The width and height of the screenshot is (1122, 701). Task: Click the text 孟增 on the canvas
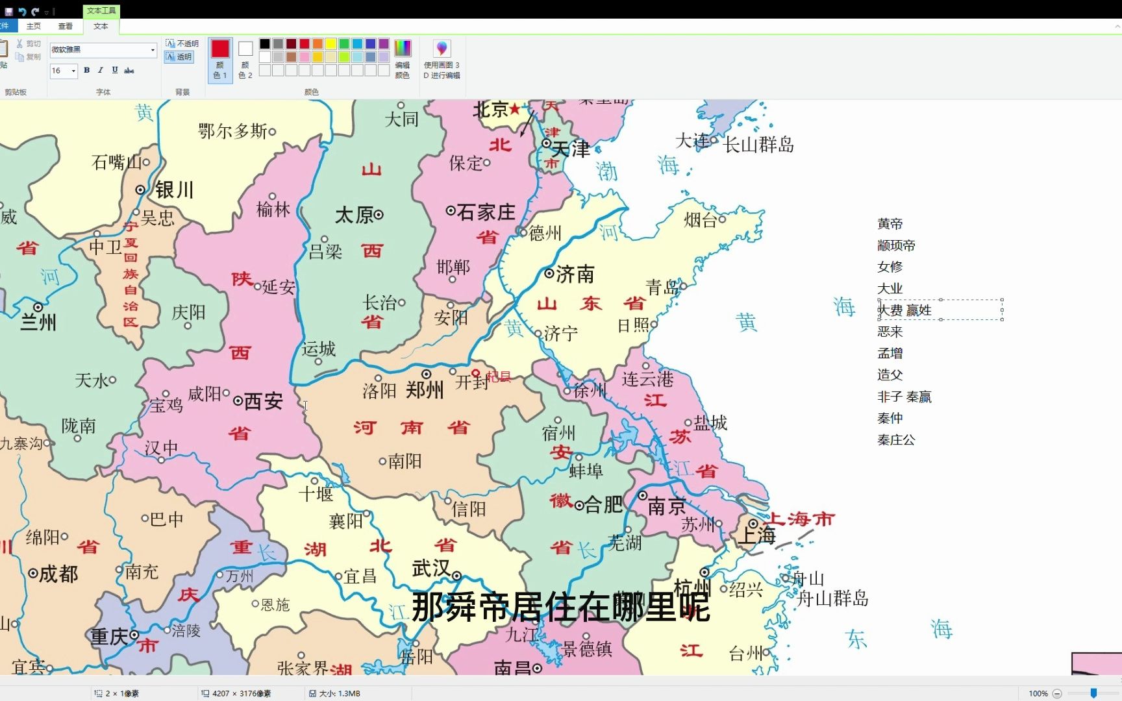pos(890,353)
